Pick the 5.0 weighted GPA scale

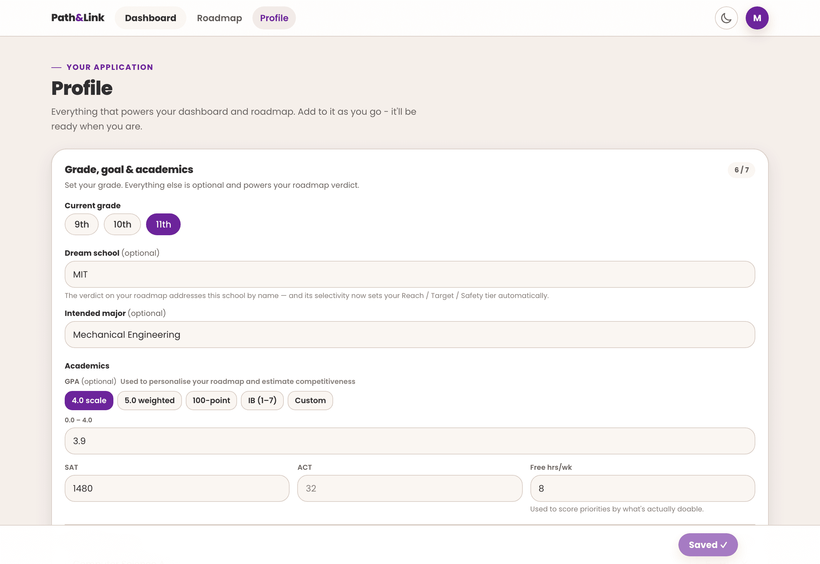point(149,400)
